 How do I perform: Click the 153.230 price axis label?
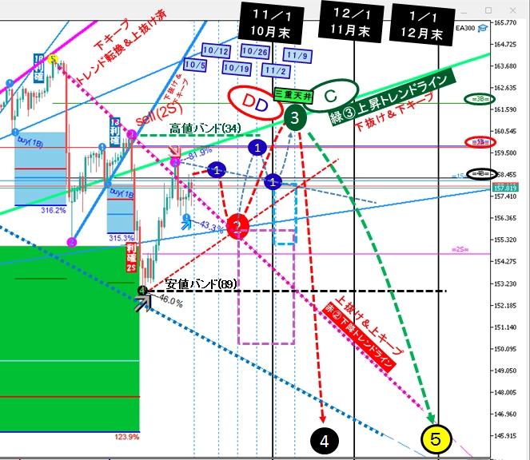pyautogui.click(x=505, y=284)
